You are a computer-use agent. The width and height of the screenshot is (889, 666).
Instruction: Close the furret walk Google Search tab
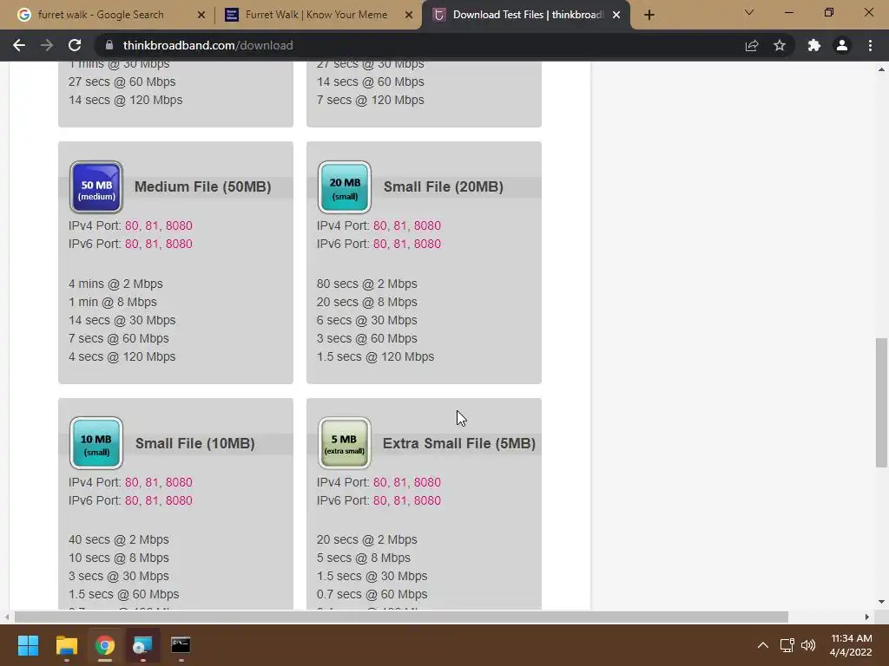point(201,15)
